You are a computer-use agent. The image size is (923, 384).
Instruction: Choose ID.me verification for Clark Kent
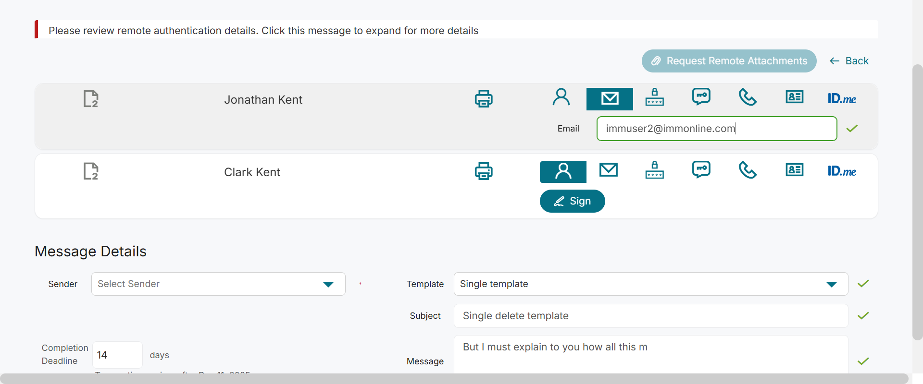pos(842,171)
